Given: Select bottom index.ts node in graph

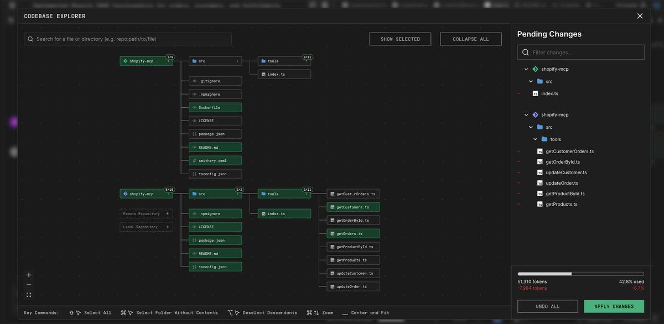Looking at the screenshot, I should (x=284, y=213).
